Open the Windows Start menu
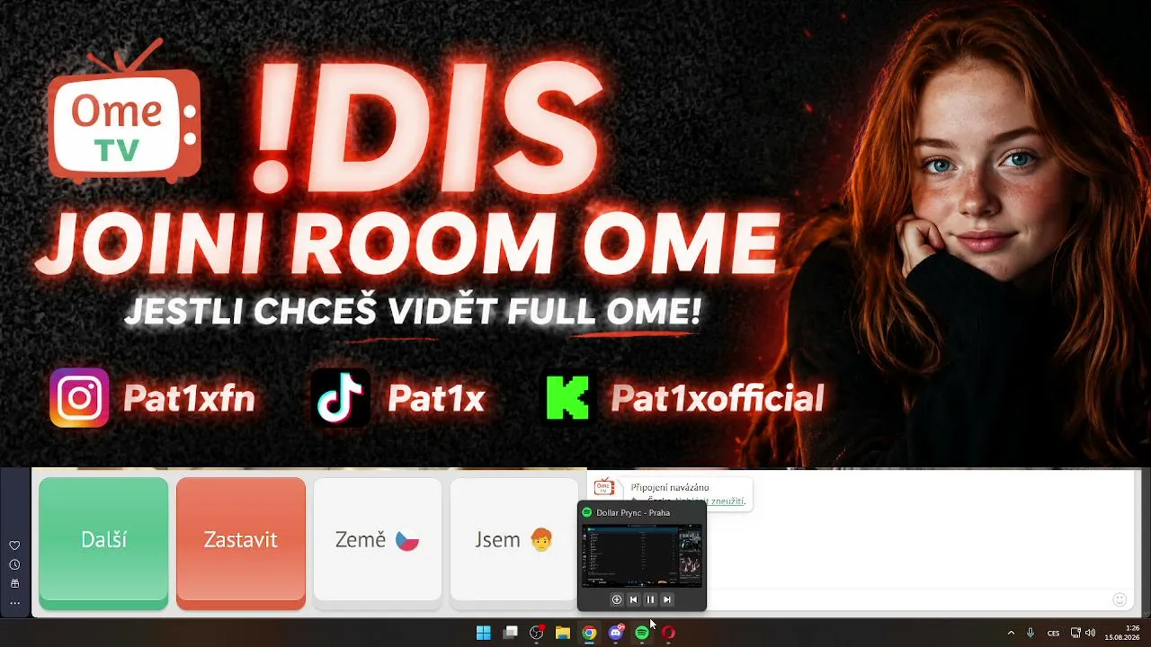 pyautogui.click(x=484, y=633)
